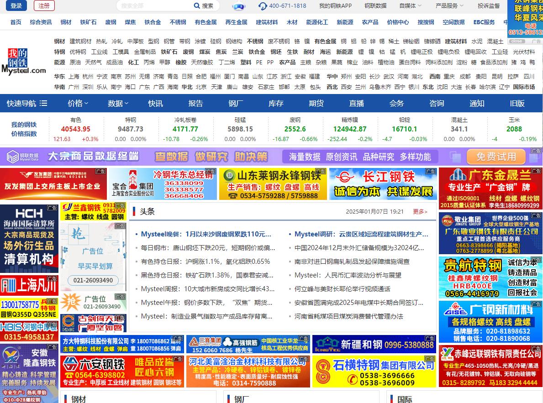This screenshot has width=543, height=403.
Task: Open the quick navigation list icon
Action: tap(43, 103)
